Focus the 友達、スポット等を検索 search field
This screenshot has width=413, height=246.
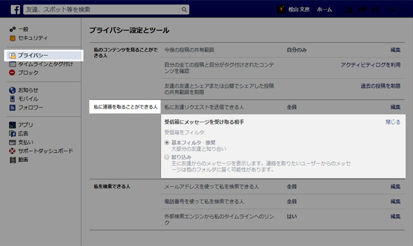pos(101,10)
